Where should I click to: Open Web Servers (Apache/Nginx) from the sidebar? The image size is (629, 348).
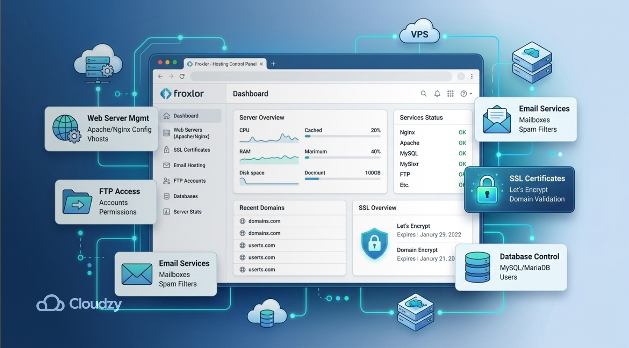[x=167, y=133]
